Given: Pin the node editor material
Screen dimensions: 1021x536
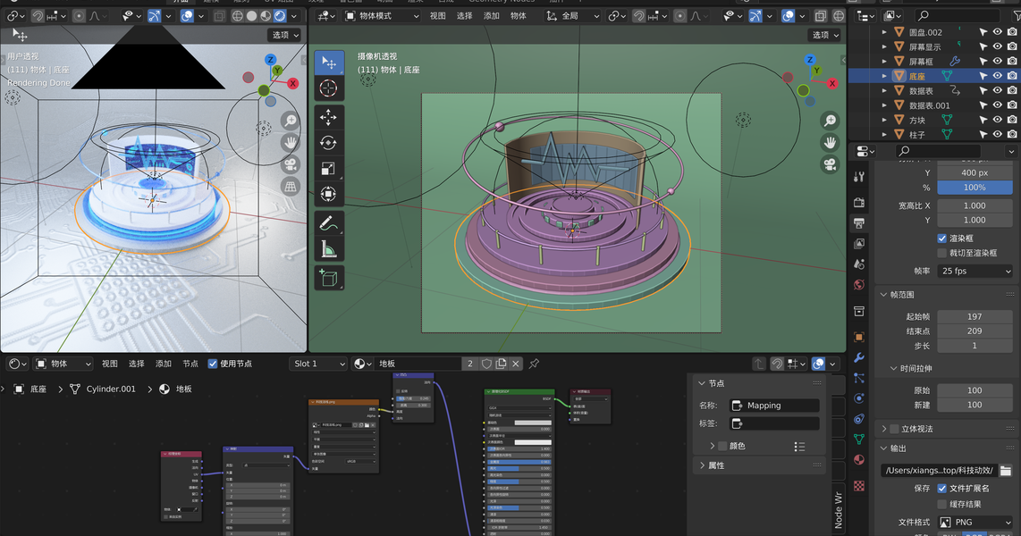Looking at the screenshot, I should [534, 364].
